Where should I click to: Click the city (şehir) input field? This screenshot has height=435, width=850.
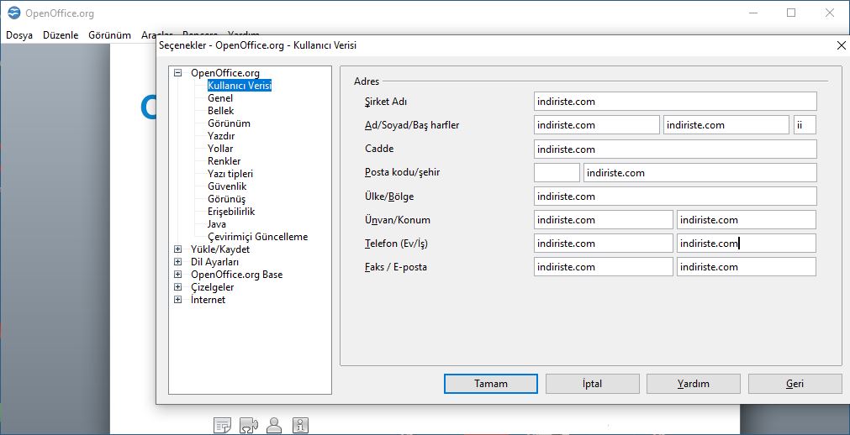(x=700, y=173)
